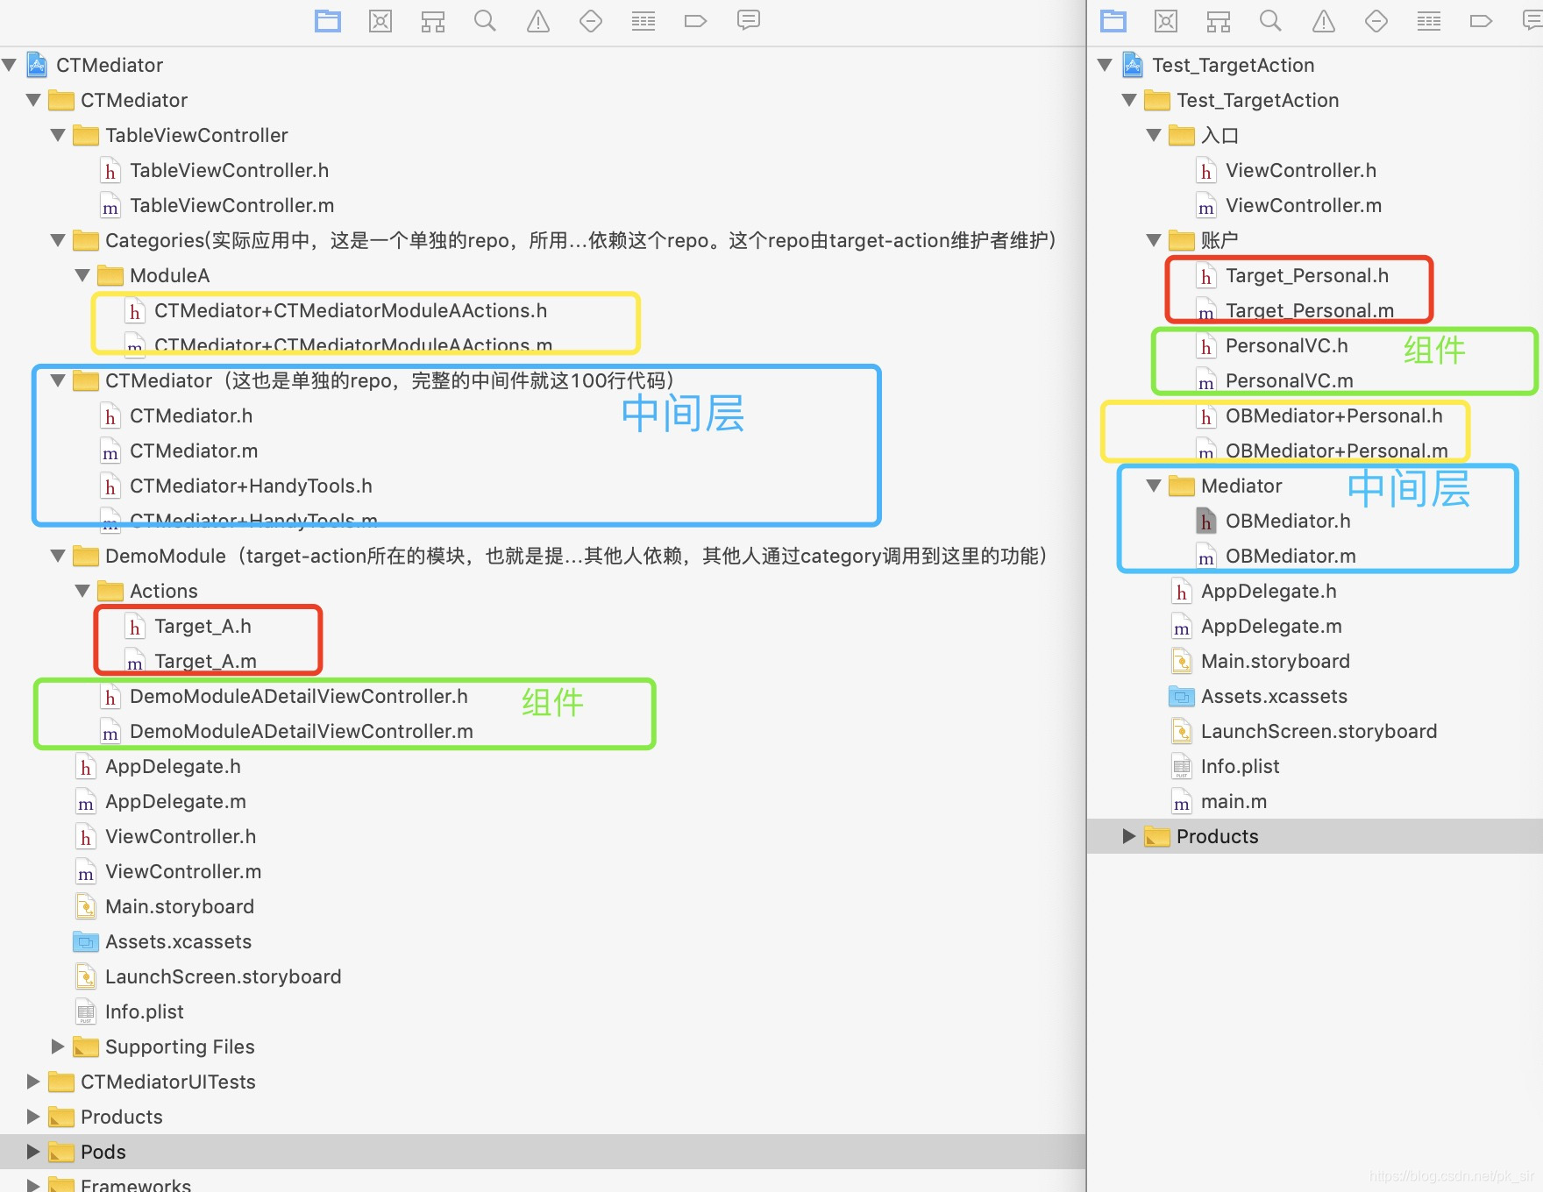Open Debug navigator in right window

1429,21
